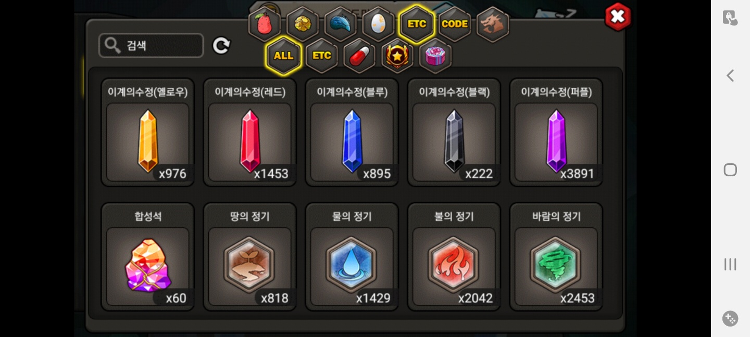Select the gold star badge filter
Viewport: 750px width, 337px height.
click(397, 55)
